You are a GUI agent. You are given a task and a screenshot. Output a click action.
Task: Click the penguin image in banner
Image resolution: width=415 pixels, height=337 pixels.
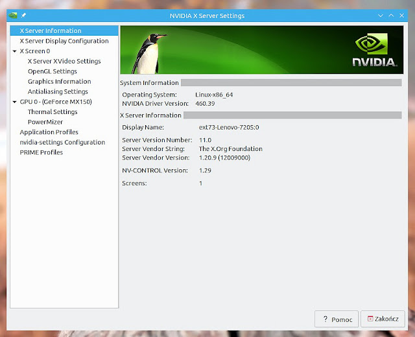pyautogui.click(x=148, y=53)
